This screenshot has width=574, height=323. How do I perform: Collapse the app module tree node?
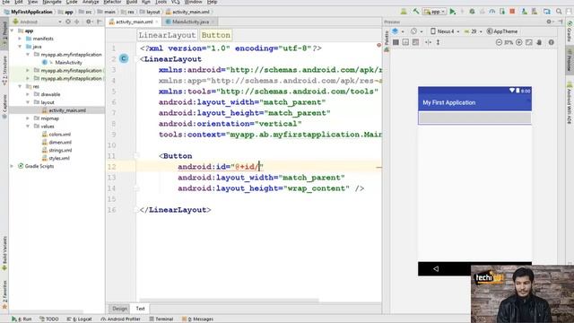coord(13,31)
